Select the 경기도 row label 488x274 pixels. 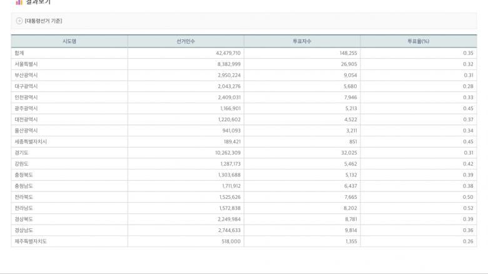coord(21,153)
